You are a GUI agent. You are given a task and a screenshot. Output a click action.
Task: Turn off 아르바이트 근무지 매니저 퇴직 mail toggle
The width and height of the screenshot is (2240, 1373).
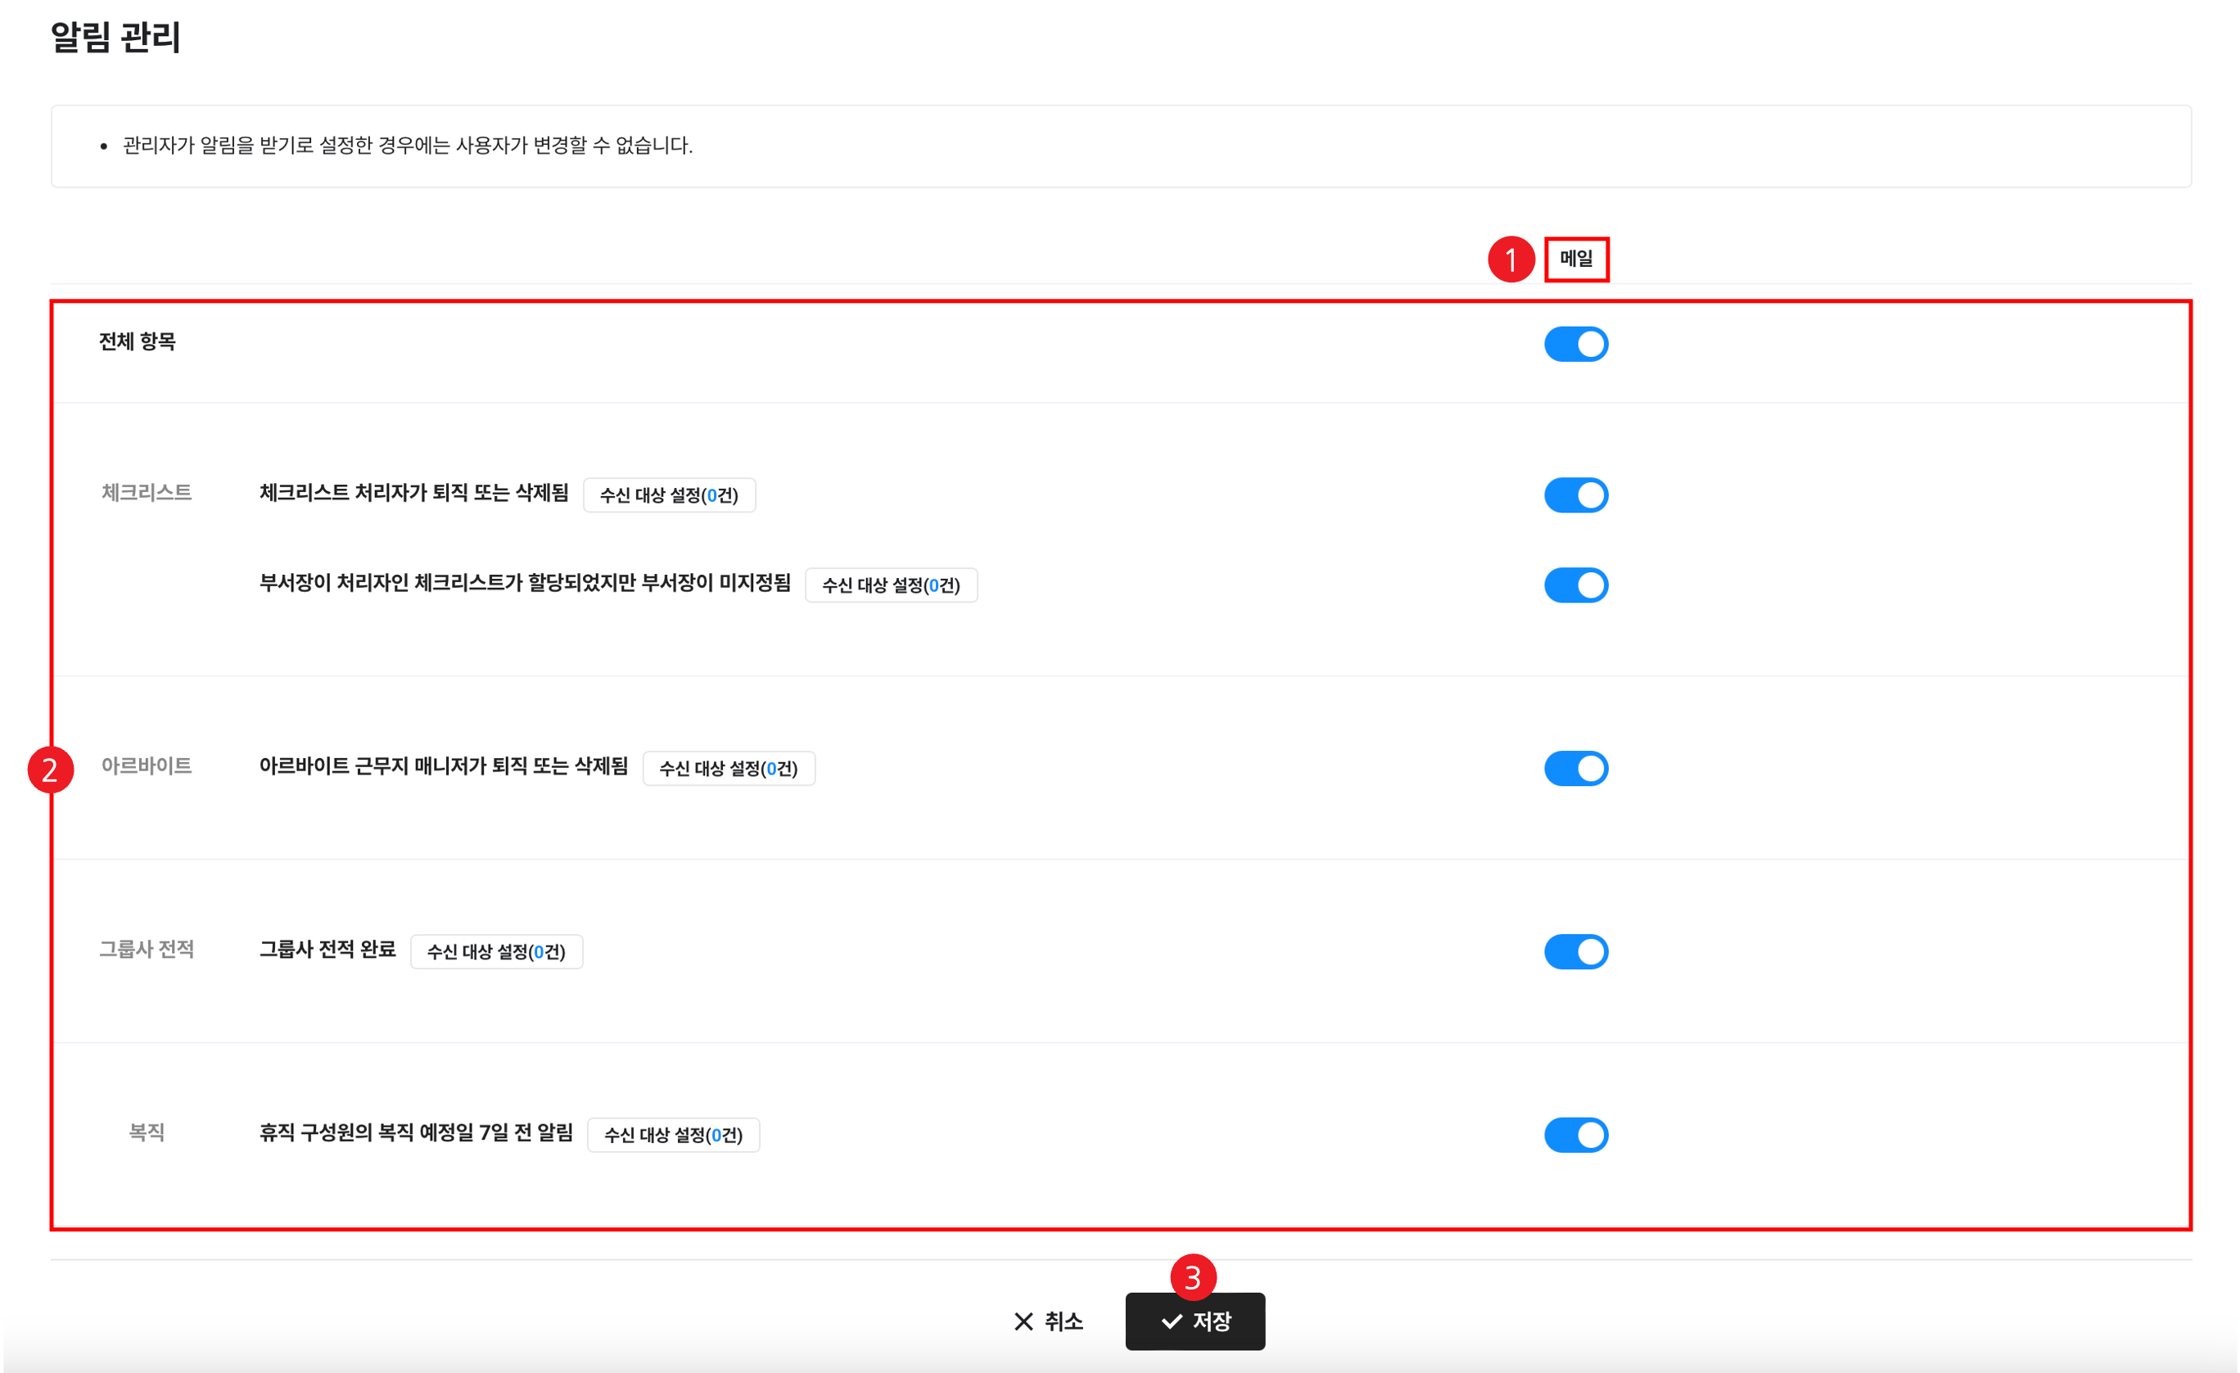pyautogui.click(x=1575, y=768)
